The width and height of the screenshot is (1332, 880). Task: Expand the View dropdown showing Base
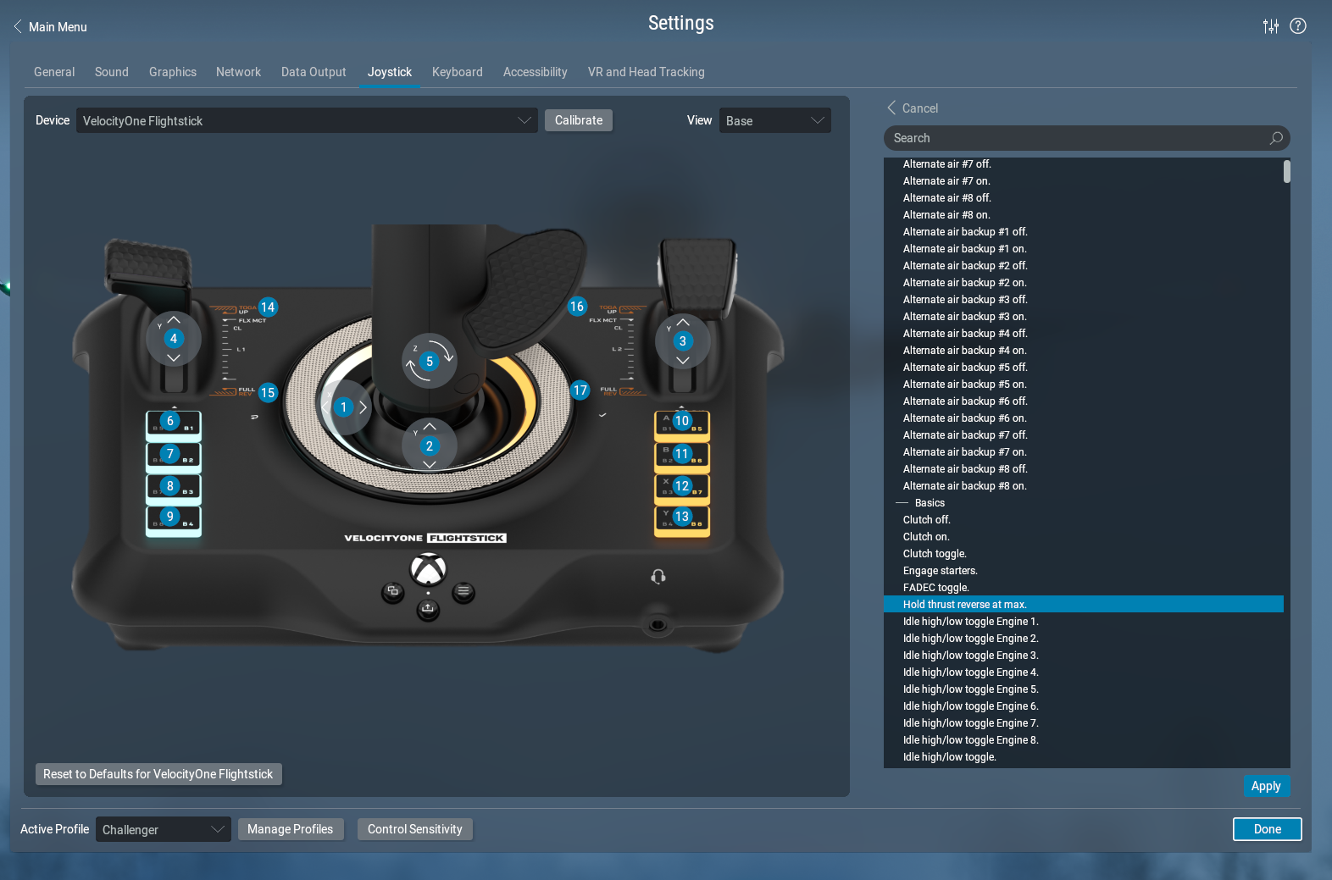pos(774,121)
